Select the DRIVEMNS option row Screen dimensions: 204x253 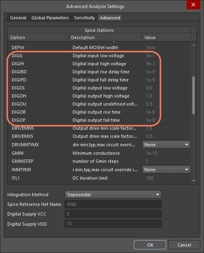(x=99, y=128)
